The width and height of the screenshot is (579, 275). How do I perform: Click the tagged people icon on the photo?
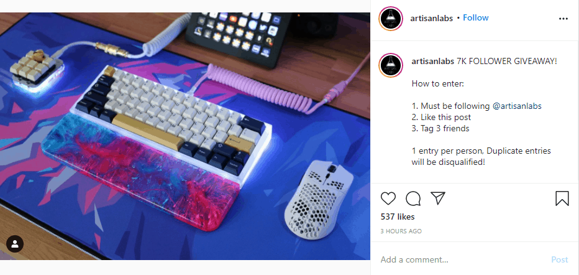15,244
